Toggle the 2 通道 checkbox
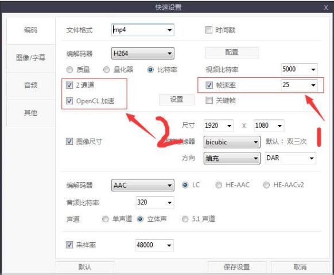The height and width of the screenshot is (275, 334). tap(69, 85)
